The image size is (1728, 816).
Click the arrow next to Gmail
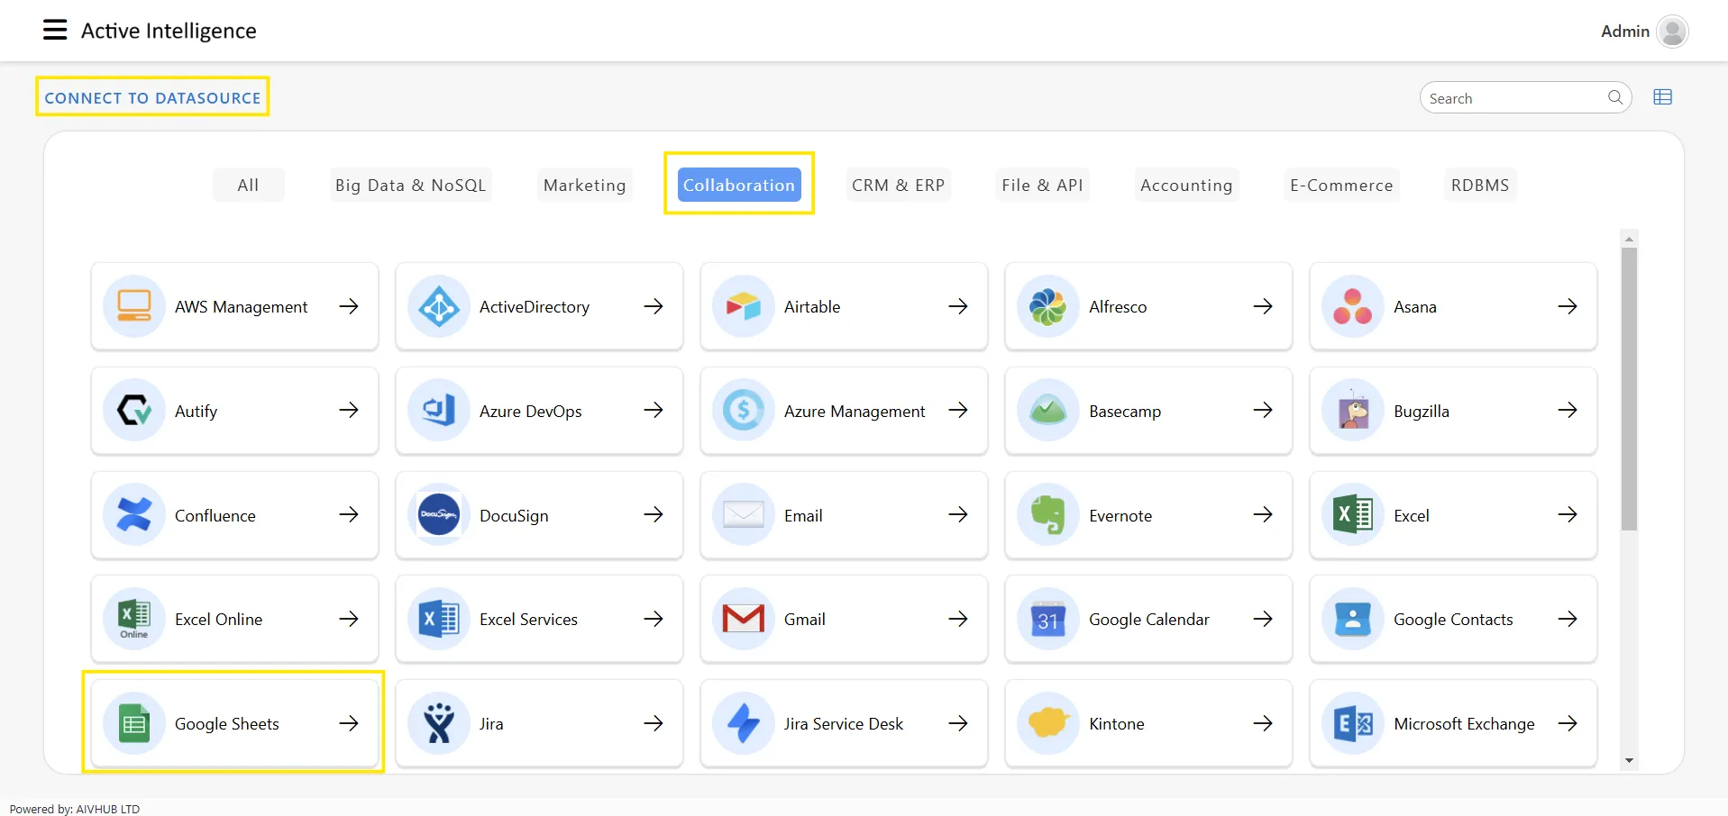[x=958, y=619]
